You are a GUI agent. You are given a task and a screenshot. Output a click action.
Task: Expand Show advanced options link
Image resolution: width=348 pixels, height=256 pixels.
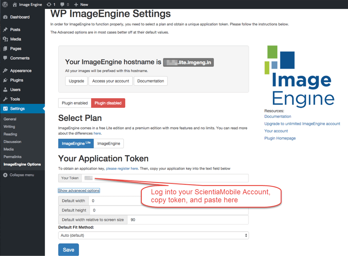[79, 190]
